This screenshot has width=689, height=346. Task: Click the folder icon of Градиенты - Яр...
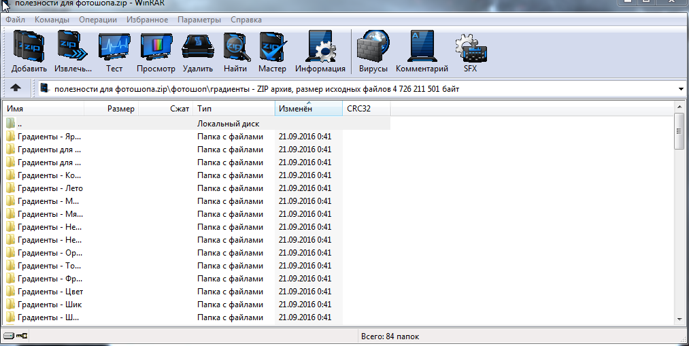11,136
